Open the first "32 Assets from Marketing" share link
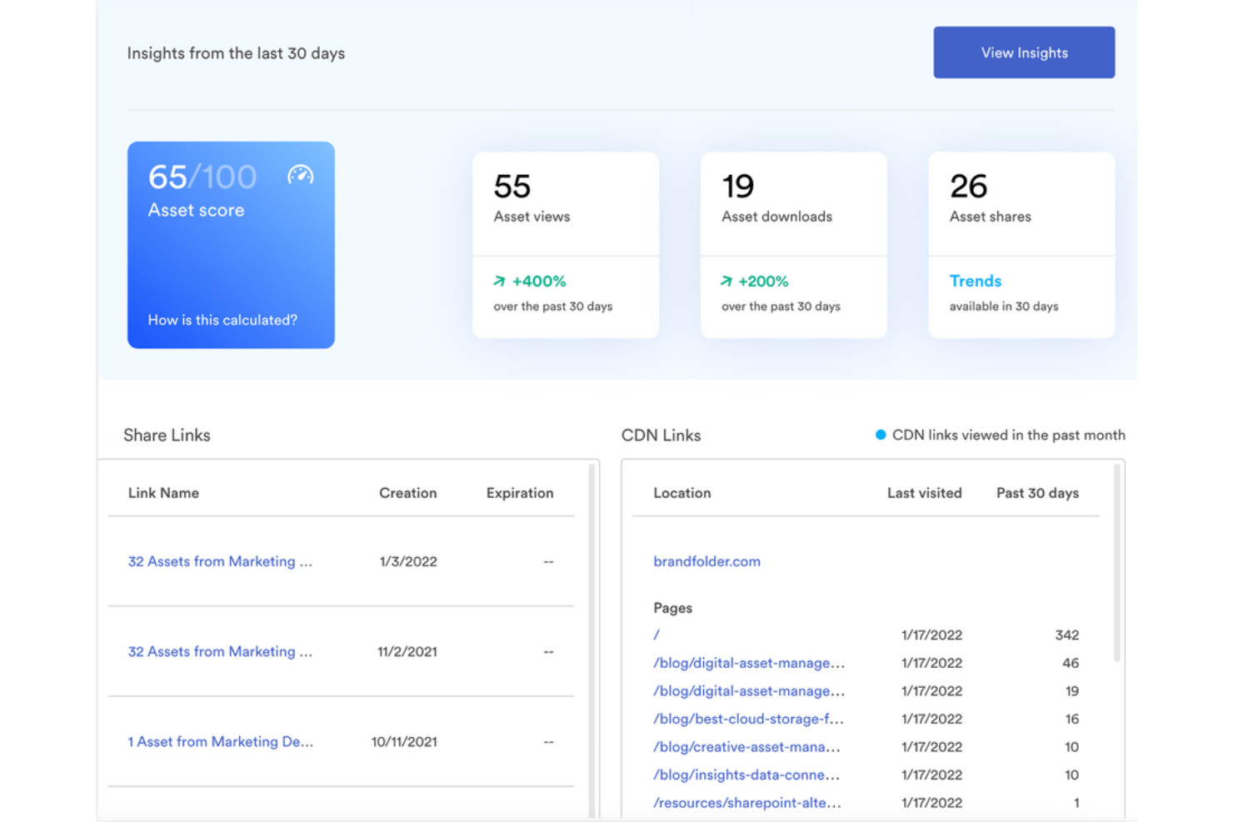 [220, 561]
